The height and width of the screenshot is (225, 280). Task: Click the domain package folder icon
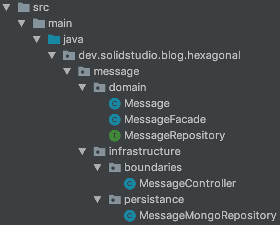(99, 88)
